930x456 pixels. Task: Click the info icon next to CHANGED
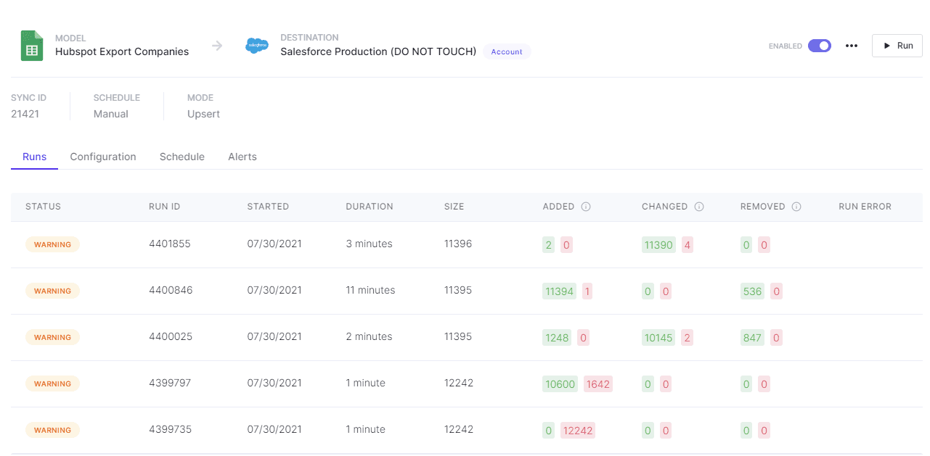[699, 207]
